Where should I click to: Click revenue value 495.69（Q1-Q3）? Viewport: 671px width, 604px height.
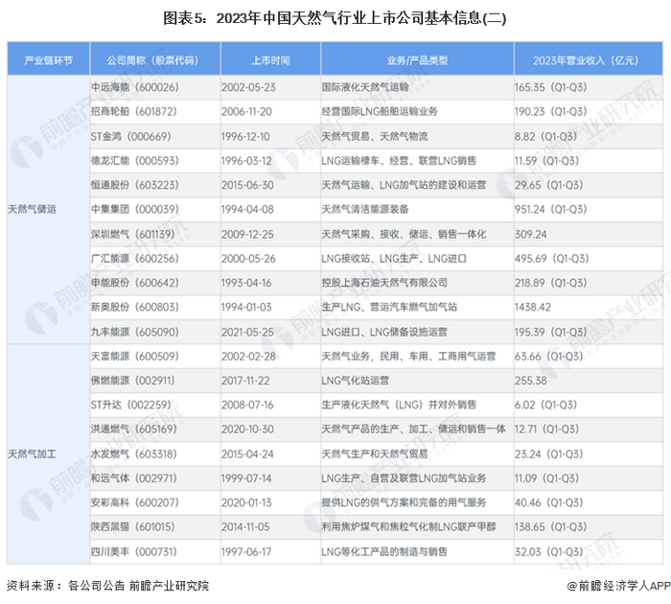pos(552,259)
